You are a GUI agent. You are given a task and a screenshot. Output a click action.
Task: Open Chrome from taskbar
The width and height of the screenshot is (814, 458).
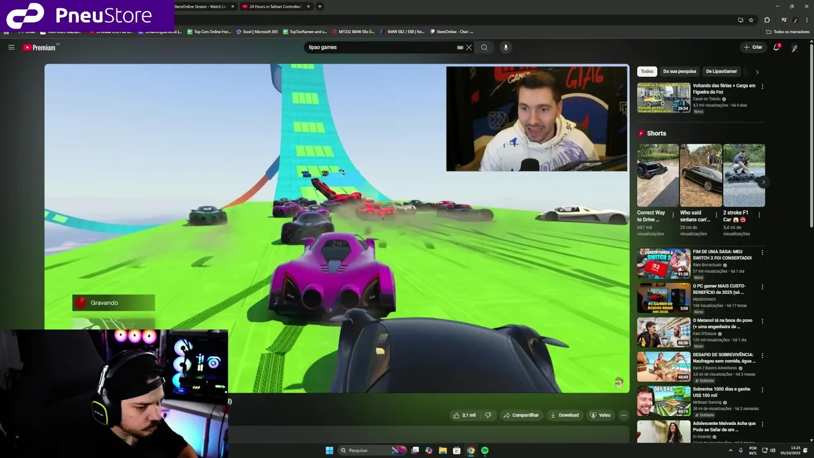pyautogui.click(x=471, y=450)
